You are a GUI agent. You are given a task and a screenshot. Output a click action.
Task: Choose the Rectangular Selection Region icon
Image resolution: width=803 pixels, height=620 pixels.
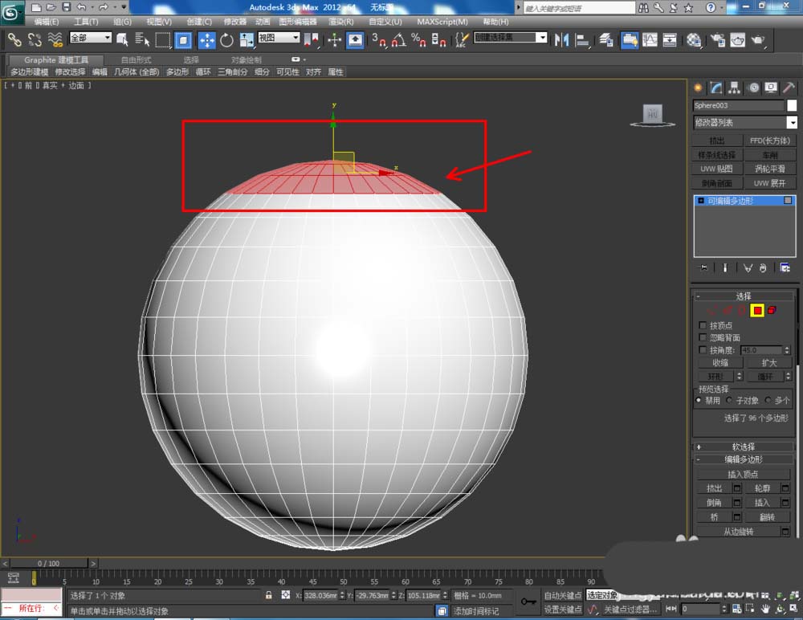[x=162, y=39]
